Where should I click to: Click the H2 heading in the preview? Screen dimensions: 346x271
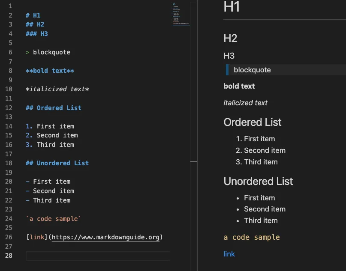(230, 38)
